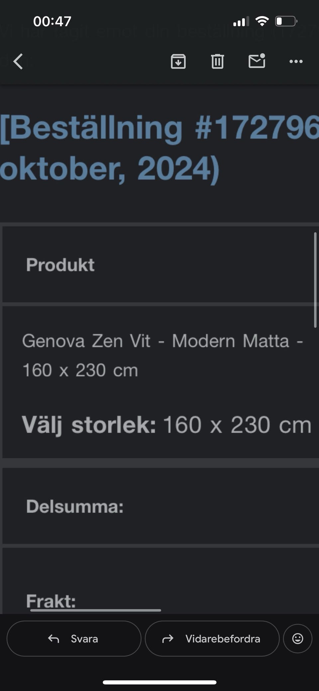Click the vertical scrollbar beside the table
319x691 pixels.
[315, 280]
